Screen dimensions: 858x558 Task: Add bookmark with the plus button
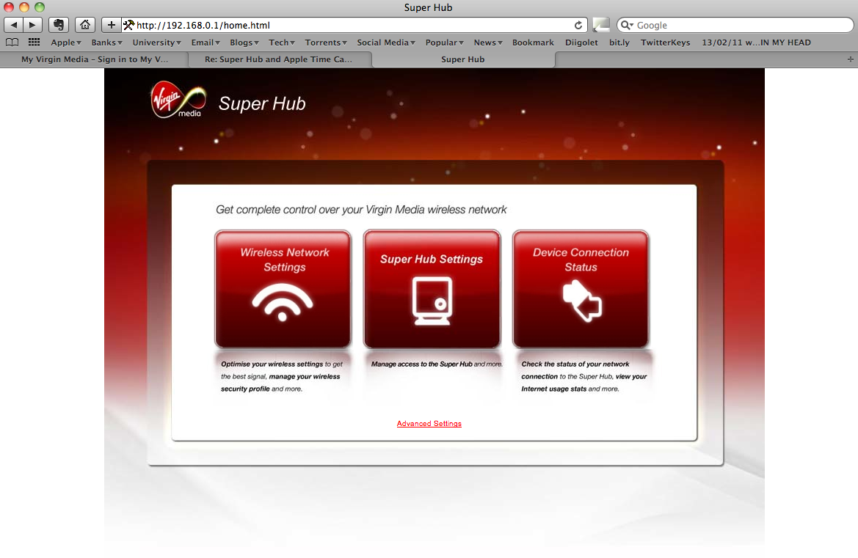coord(111,25)
